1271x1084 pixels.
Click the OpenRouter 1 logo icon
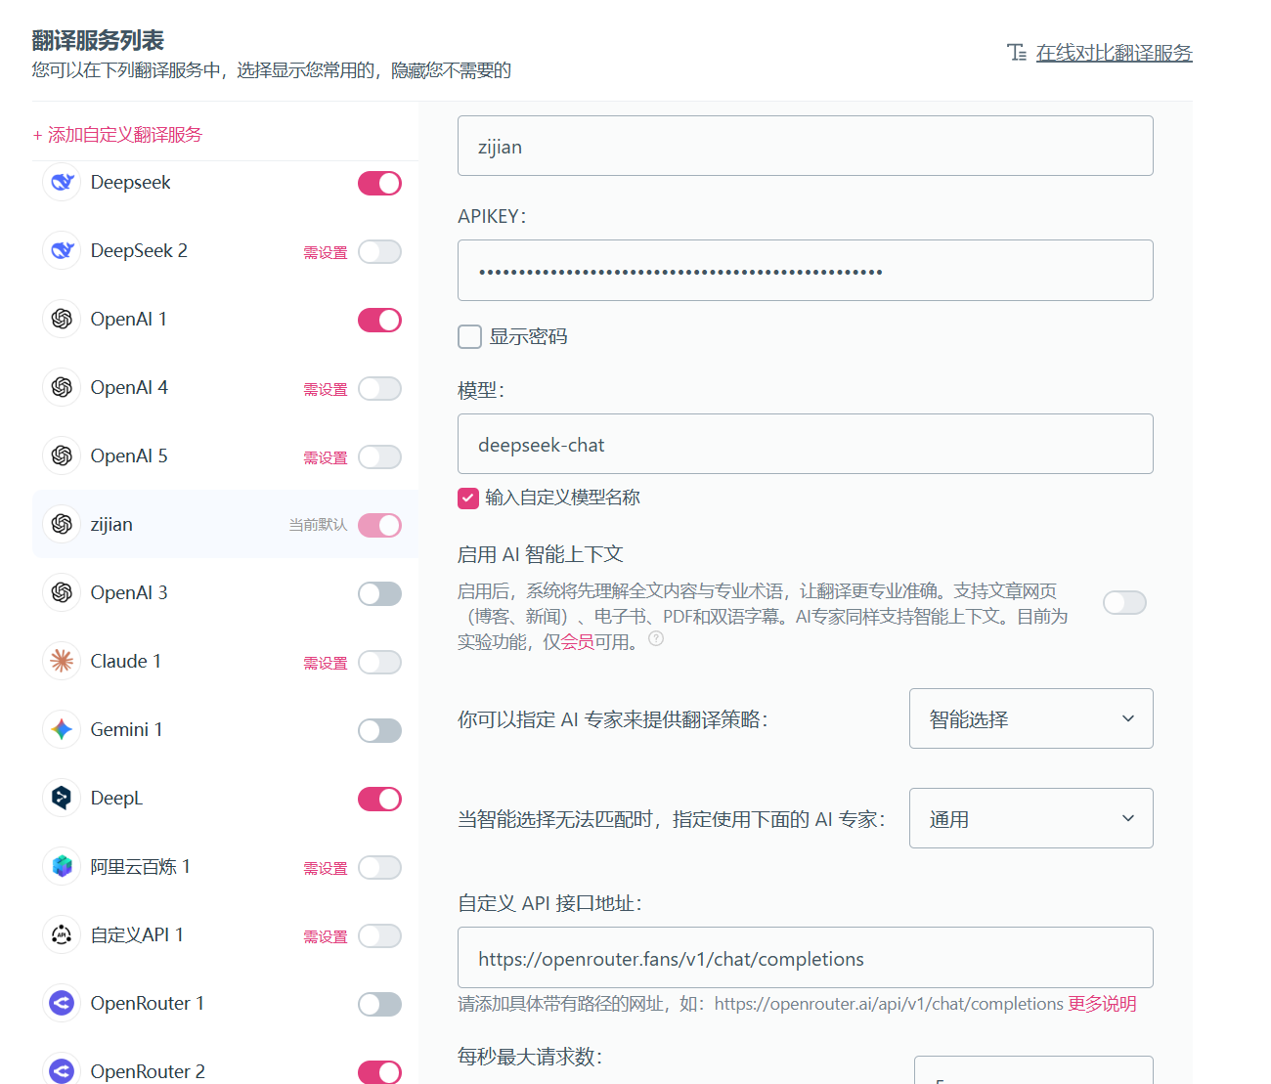click(62, 1004)
